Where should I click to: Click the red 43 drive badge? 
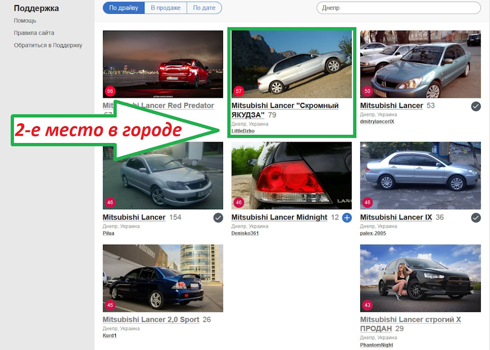pyautogui.click(x=367, y=305)
